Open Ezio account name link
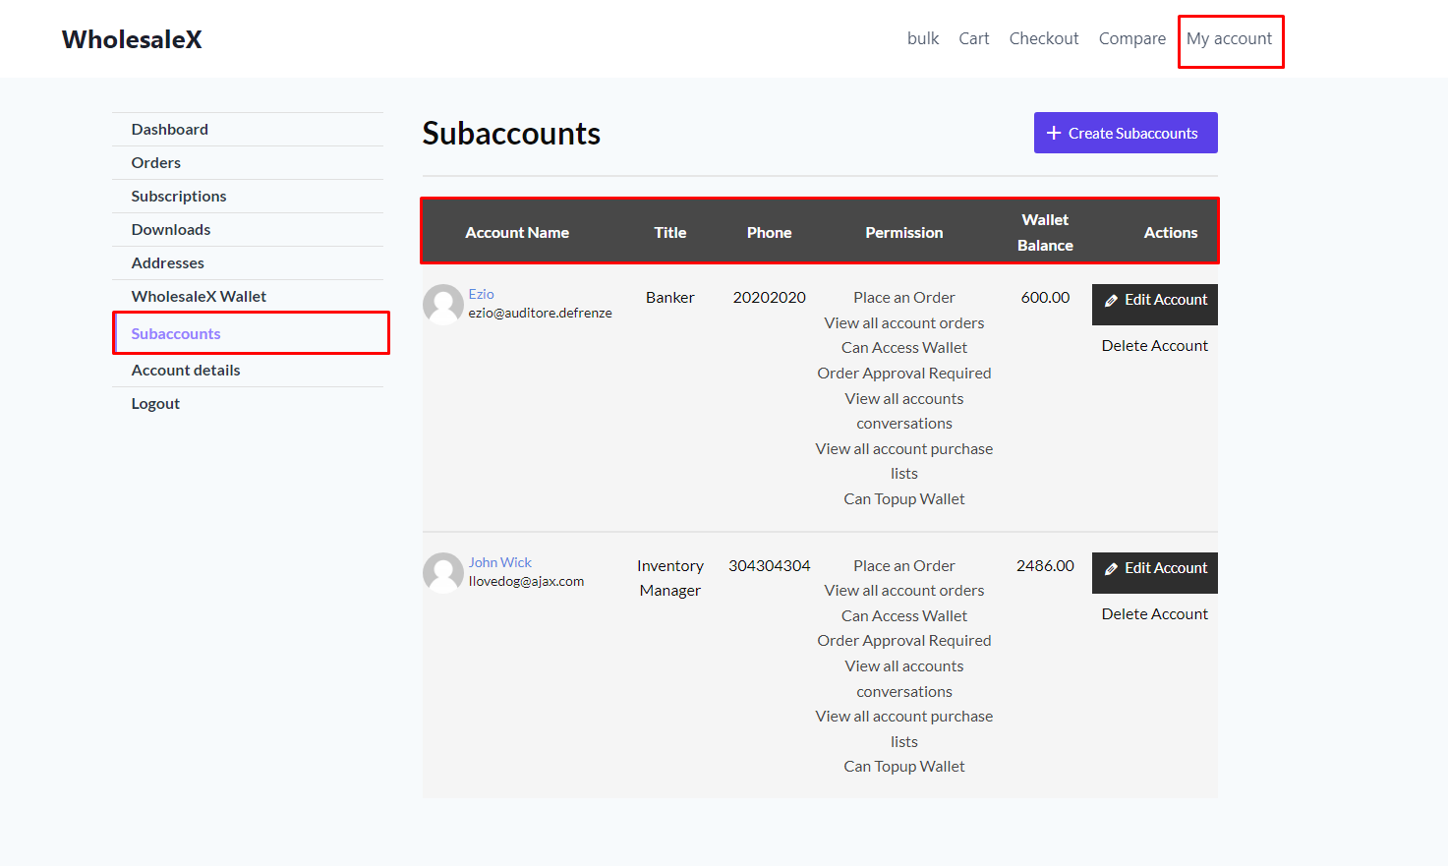 pos(481,294)
